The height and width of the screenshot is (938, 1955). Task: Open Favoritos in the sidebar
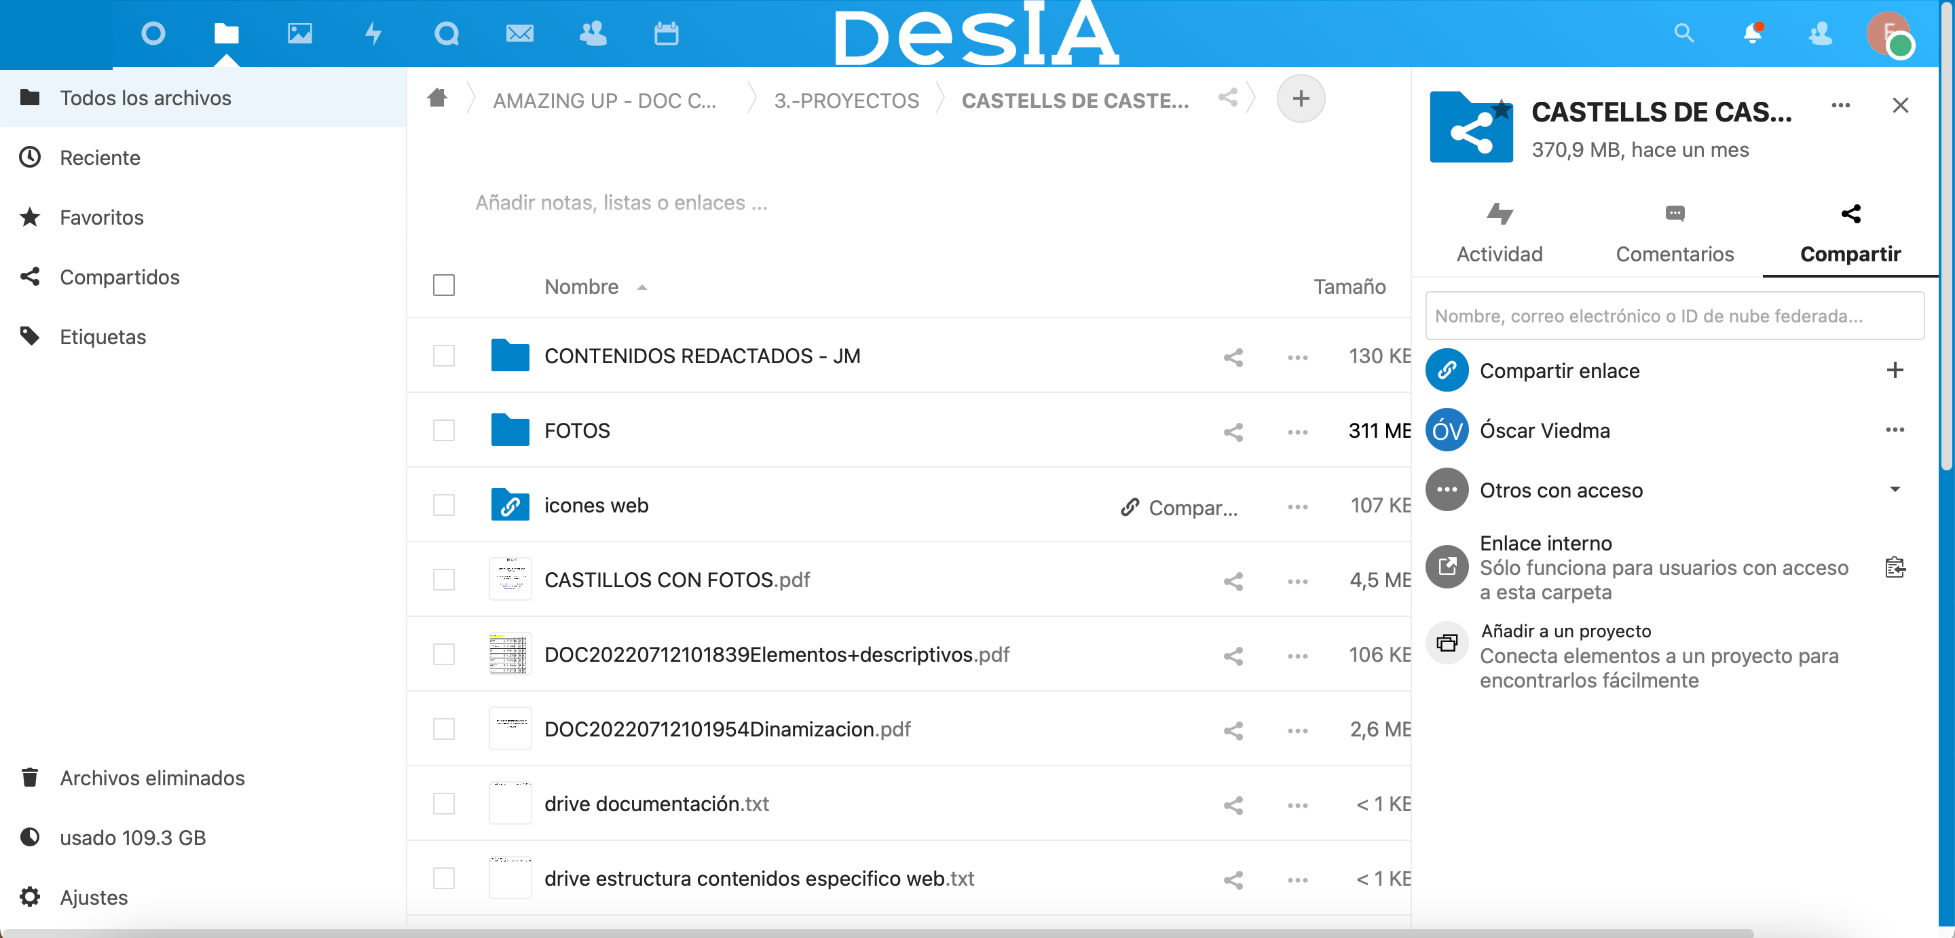(x=102, y=218)
